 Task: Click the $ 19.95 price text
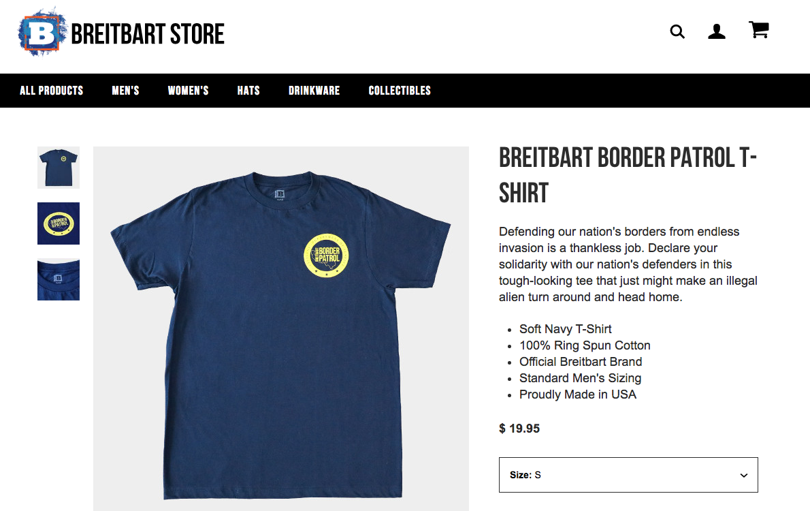click(519, 429)
